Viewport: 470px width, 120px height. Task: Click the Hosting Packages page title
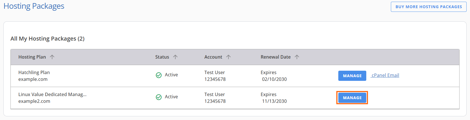(x=34, y=6)
